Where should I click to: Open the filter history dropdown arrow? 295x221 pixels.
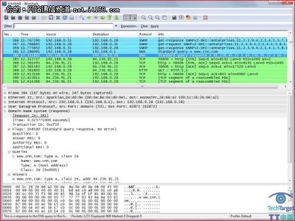(x=116, y=26)
